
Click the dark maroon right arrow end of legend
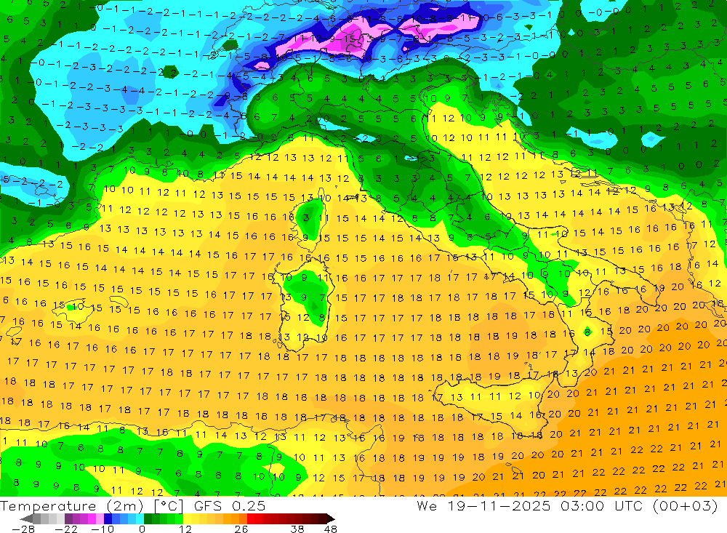331,518
